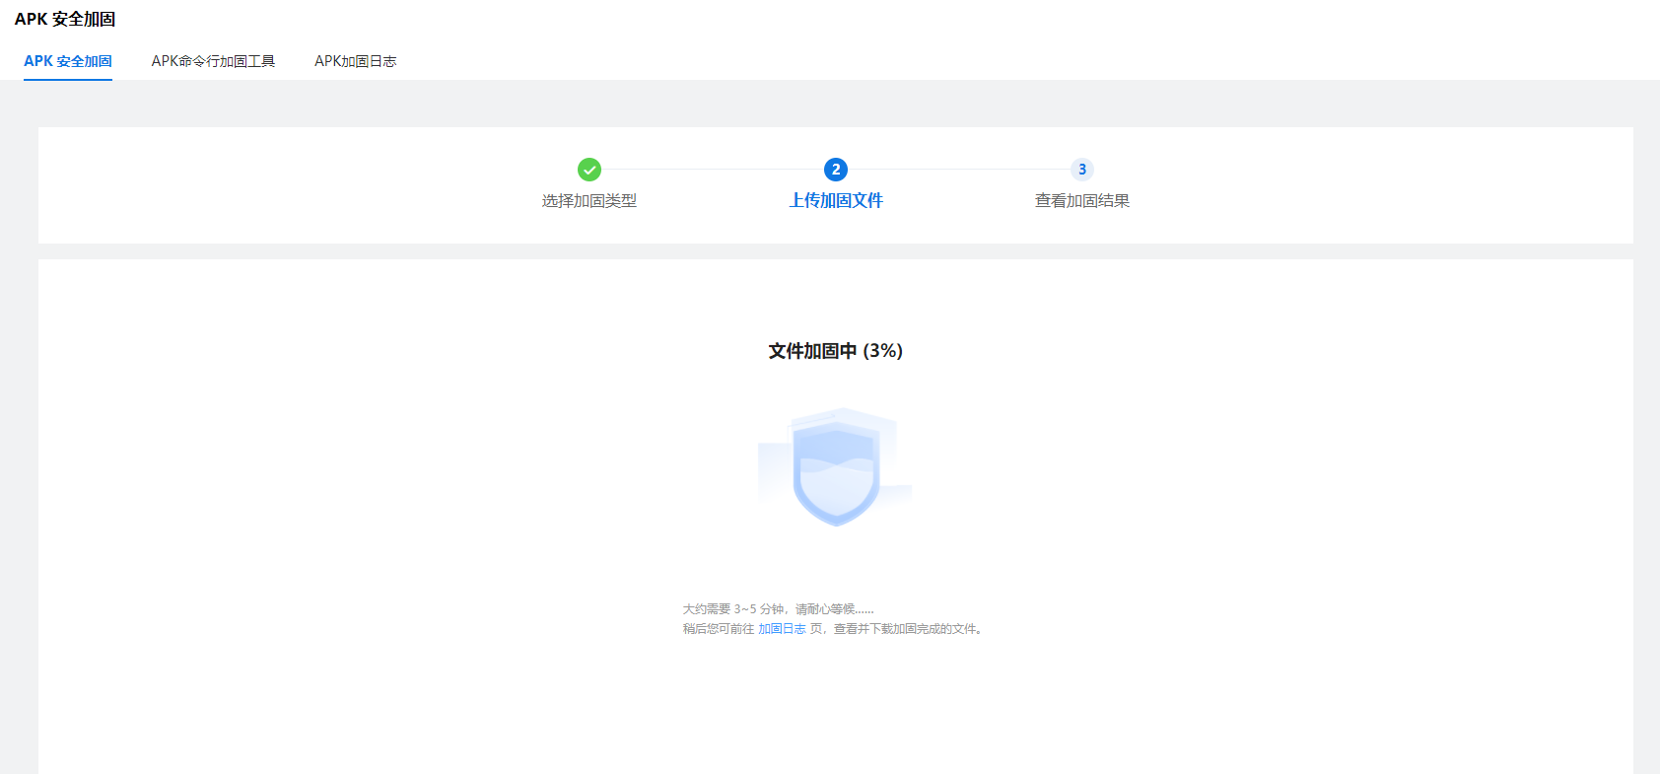The width and height of the screenshot is (1660, 774).
Task: Click the step 3 circle icon
Action: tap(1082, 170)
